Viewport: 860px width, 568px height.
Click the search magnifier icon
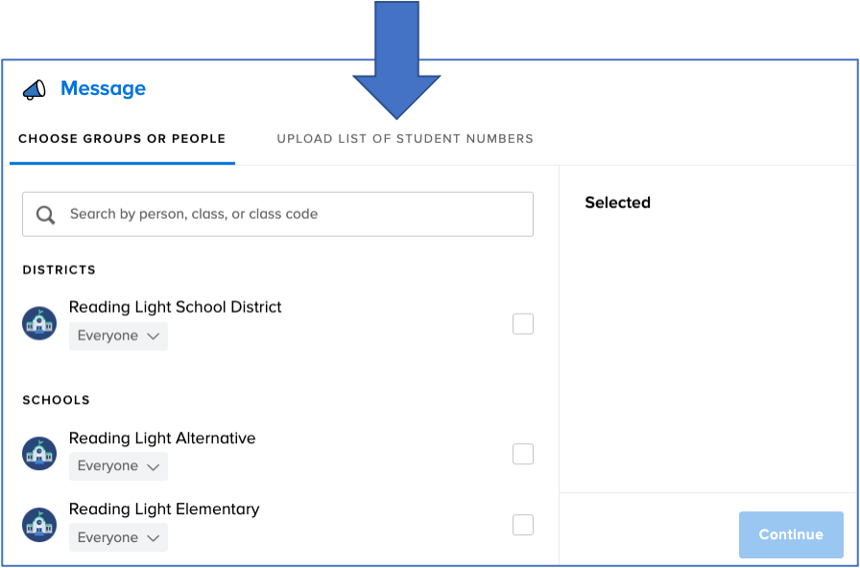(x=45, y=214)
